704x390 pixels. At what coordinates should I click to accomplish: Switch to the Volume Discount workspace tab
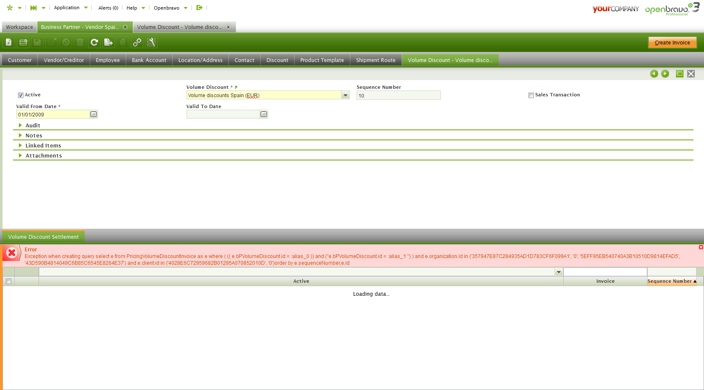(180, 27)
